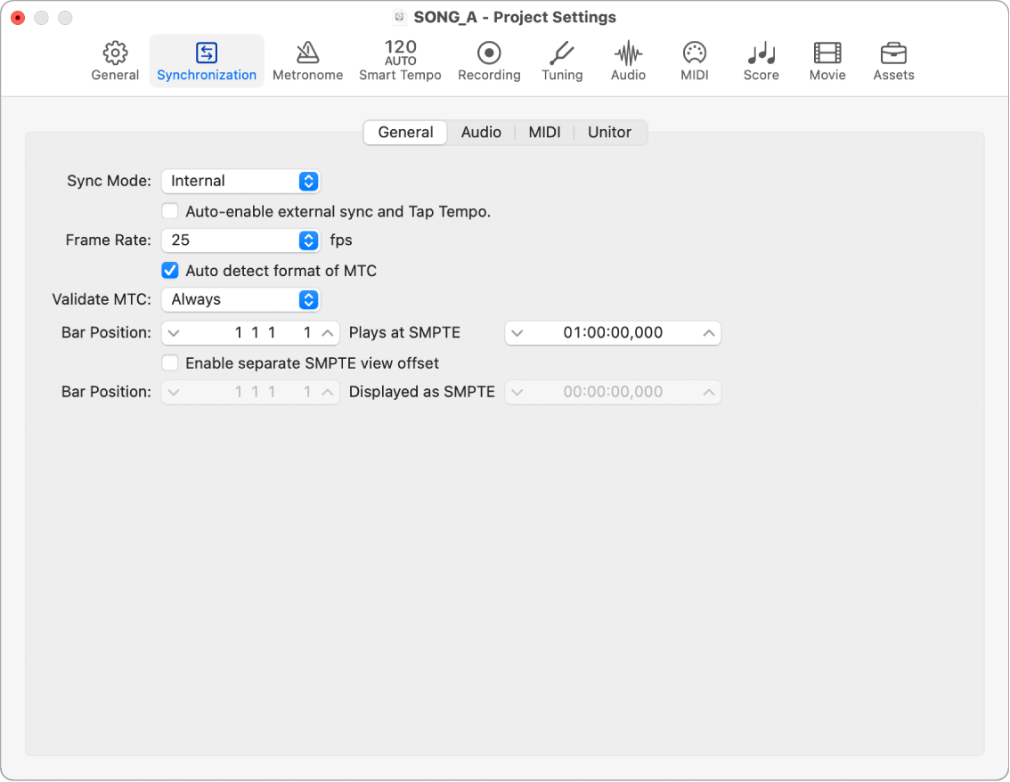Viewport: 1010px width, 782px height.
Task: Click the Plays at SMPTE time field
Action: click(x=613, y=333)
